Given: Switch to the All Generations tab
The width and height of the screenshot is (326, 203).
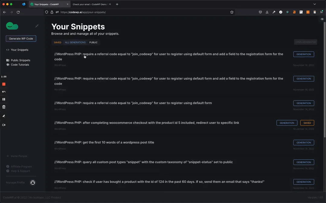Looking at the screenshot, I should 75,42.
